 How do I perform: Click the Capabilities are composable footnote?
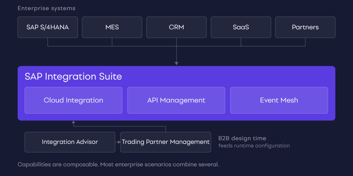(x=118, y=164)
